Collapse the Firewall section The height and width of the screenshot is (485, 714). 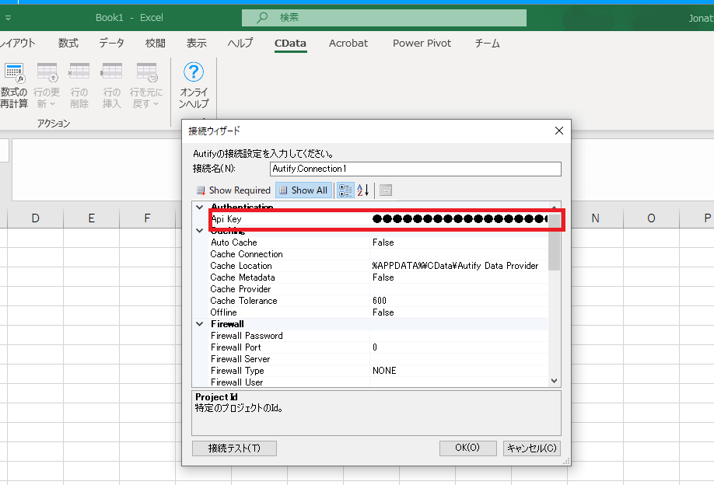pos(200,324)
